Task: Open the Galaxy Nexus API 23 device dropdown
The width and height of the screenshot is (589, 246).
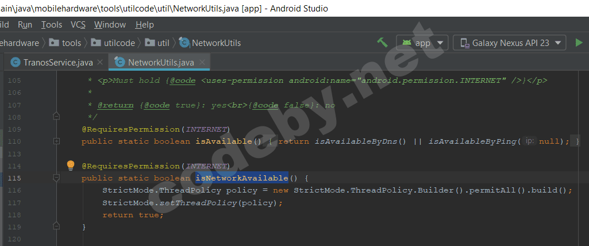Action: pos(509,43)
